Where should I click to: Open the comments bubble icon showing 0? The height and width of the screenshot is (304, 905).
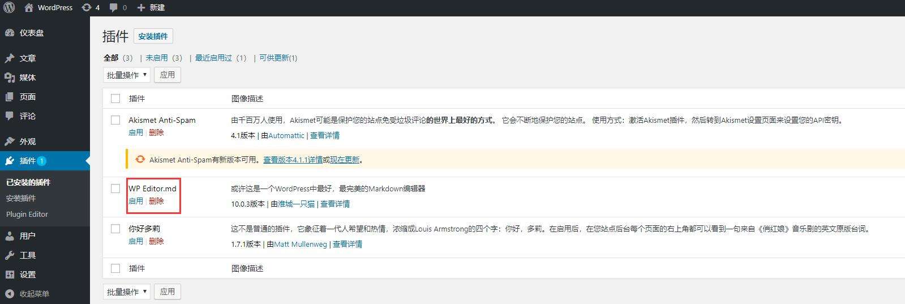click(x=114, y=8)
